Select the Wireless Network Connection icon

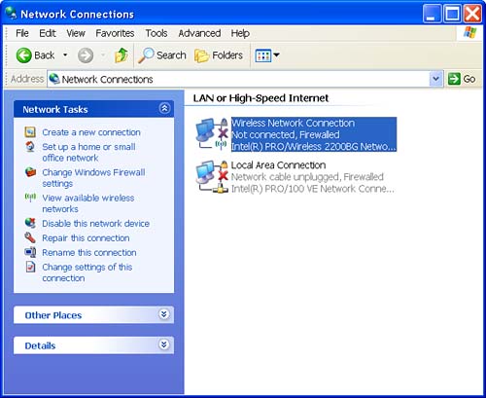[212, 134]
